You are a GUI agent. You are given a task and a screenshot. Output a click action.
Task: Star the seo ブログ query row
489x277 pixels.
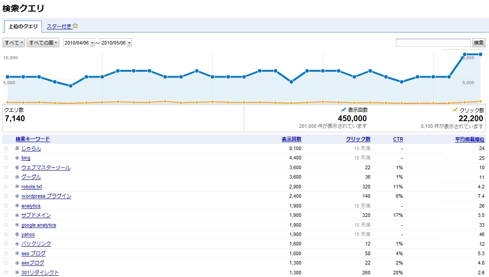coord(6,253)
